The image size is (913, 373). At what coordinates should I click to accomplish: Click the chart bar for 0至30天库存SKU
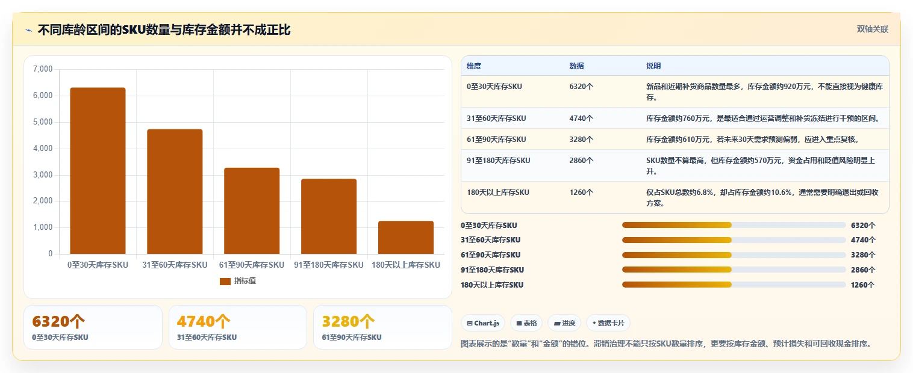tap(98, 171)
